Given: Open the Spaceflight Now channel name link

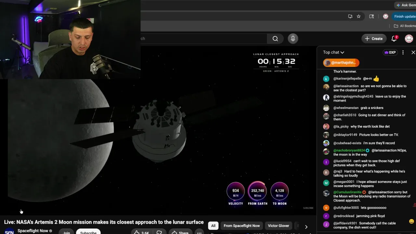Looking at the screenshot, I should [33, 231].
